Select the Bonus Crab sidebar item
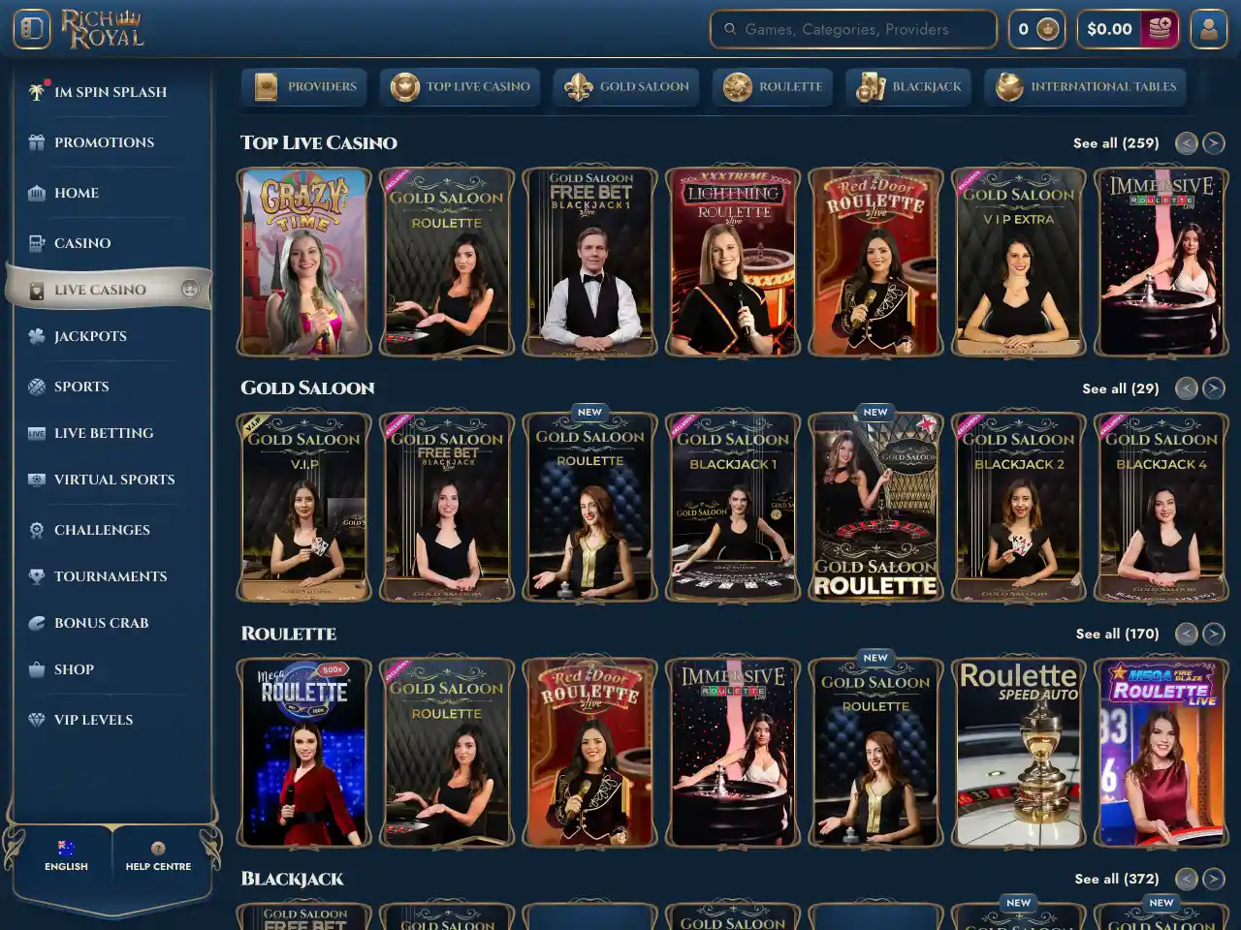Screen dimensions: 1241x930 point(101,623)
